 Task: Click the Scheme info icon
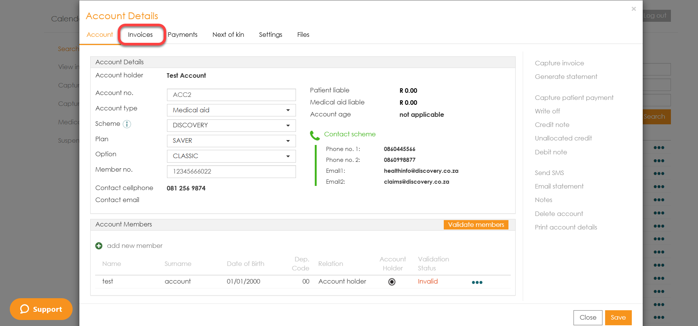tap(127, 124)
